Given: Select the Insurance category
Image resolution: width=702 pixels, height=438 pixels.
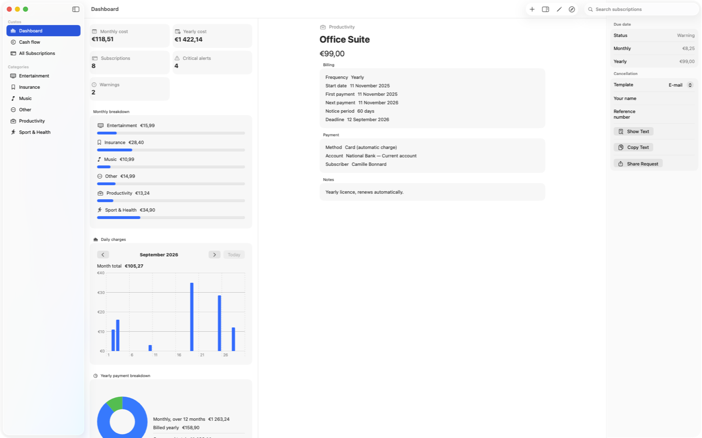Looking at the screenshot, I should click(x=44, y=87).
